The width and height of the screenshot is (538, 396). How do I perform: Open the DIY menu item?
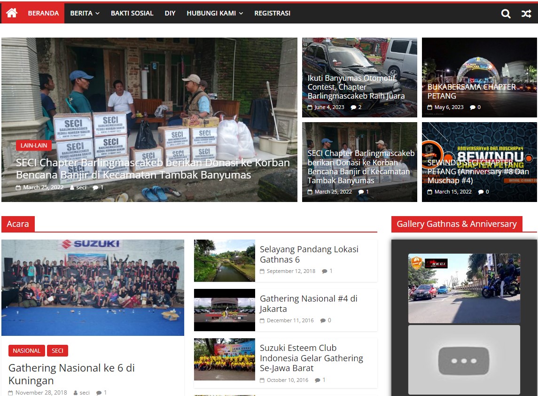click(170, 13)
